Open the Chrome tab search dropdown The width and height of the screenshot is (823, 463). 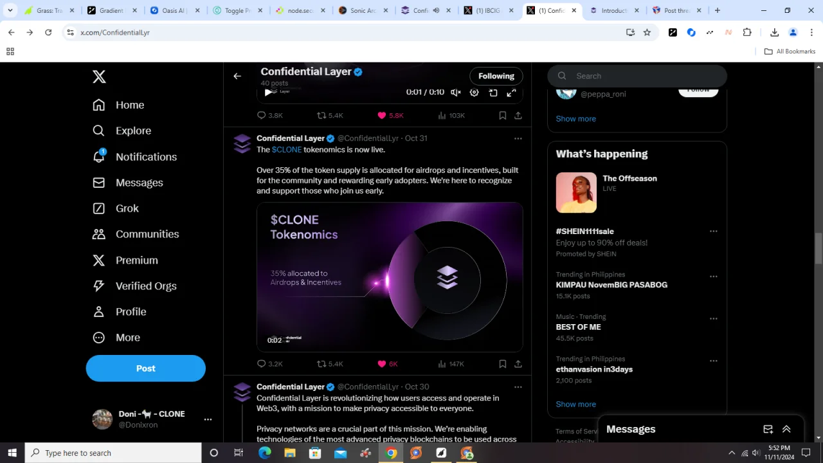tap(10, 10)
